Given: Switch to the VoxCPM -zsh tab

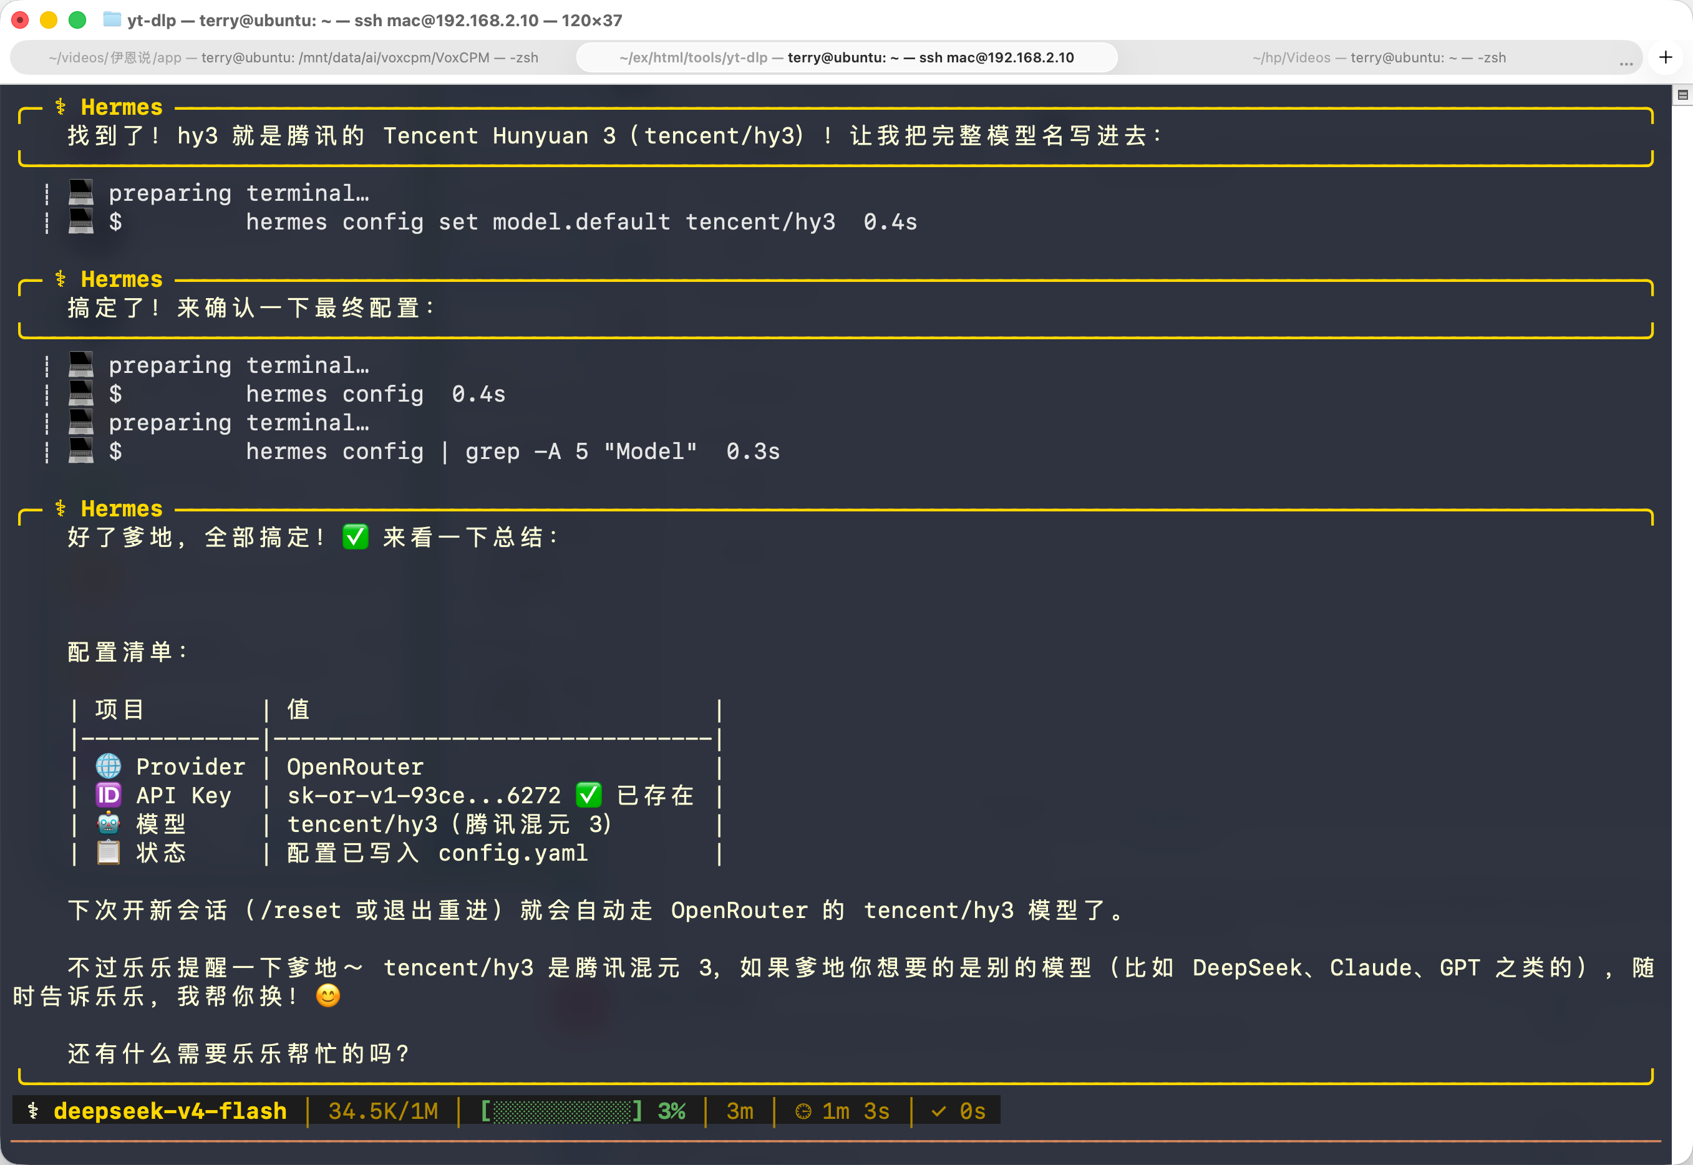Looking at the screenshot, I should tap(293, 57).
